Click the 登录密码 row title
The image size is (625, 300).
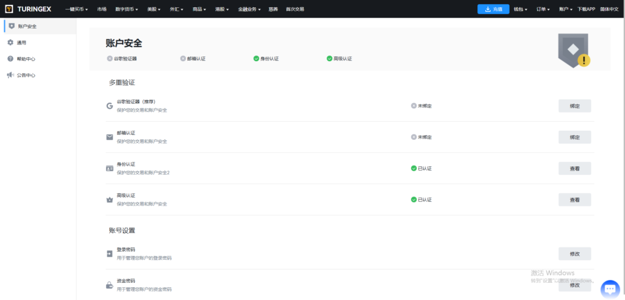pyautogui.click(x=126, y=249)
